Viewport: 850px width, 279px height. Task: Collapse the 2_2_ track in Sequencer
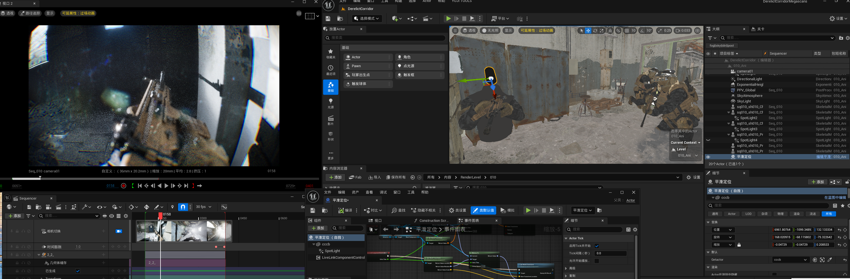pyautogui.click(x=39, y=255)
